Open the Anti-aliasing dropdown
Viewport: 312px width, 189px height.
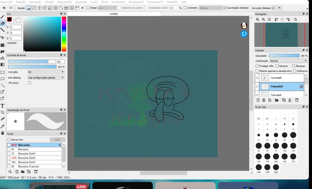click(x=46, y=78)
